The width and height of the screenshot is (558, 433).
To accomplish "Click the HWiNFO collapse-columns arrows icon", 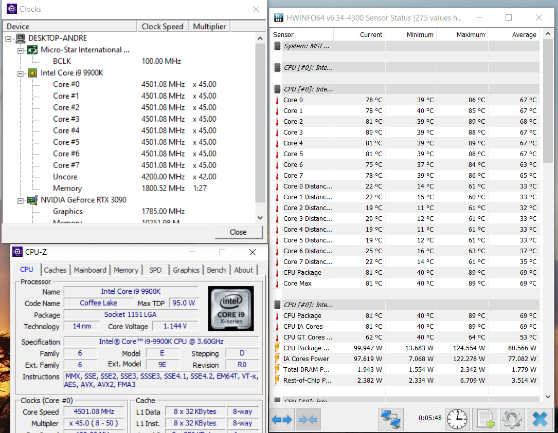I will click(x=308, y=420).
